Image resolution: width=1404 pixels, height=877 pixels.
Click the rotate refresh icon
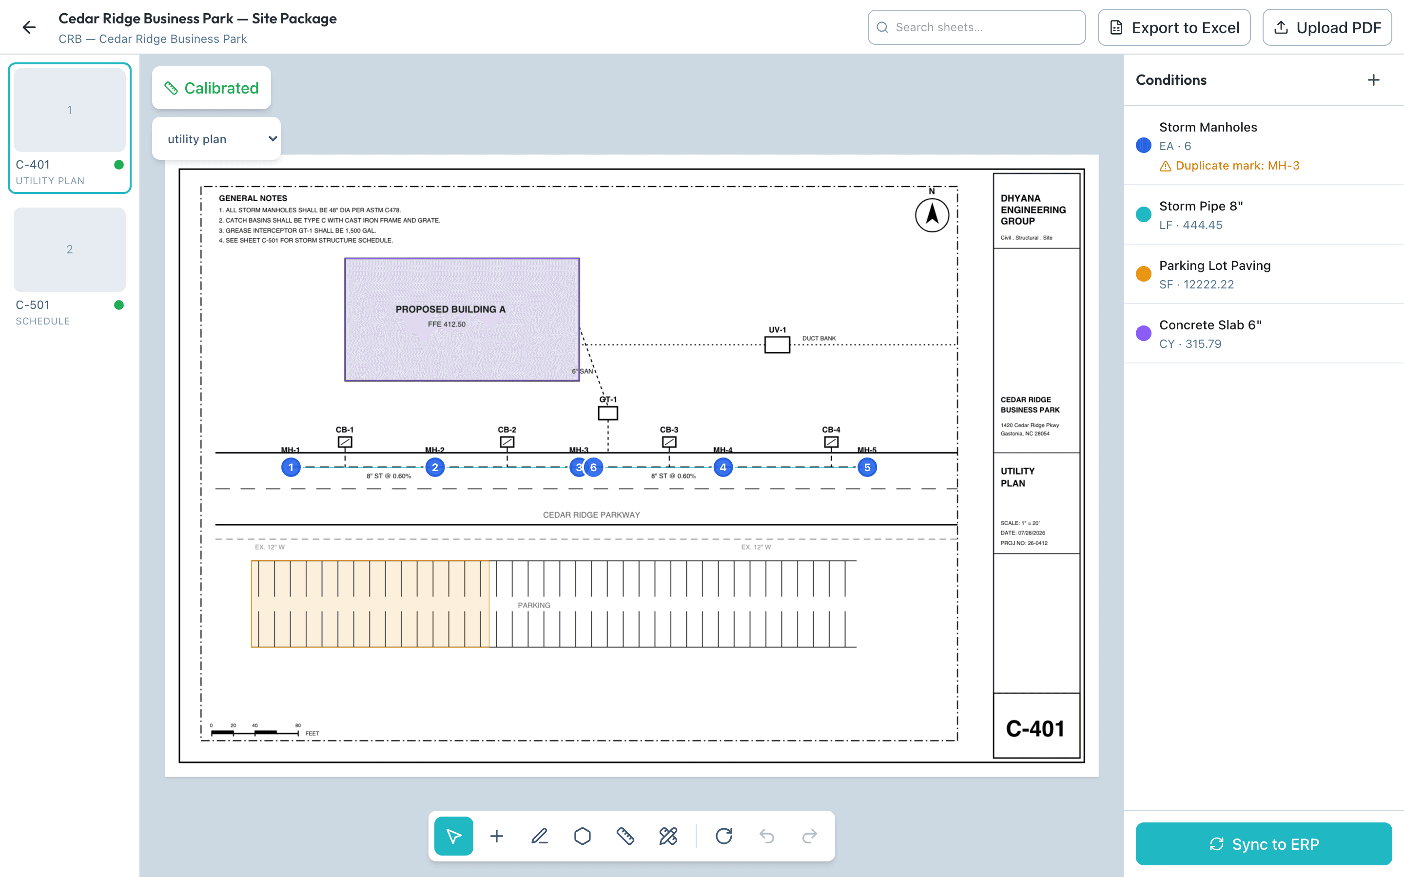(x=724, y=836)
